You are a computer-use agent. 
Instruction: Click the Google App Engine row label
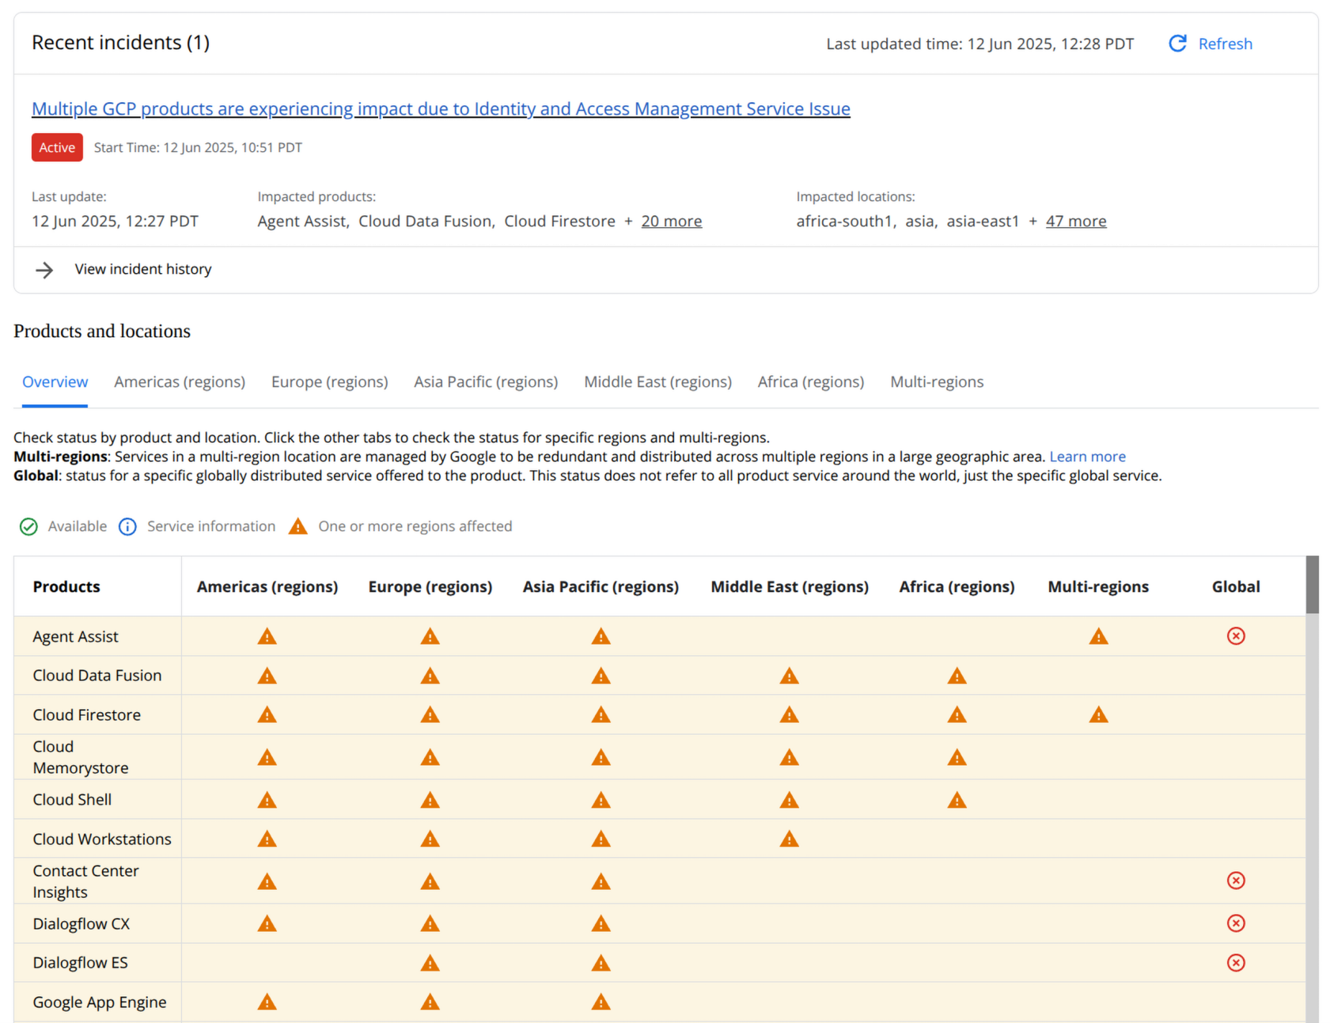(100, 1002)
